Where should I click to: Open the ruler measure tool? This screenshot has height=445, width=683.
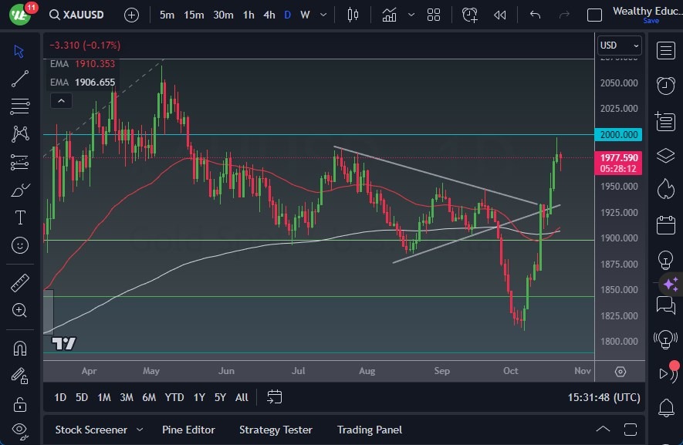pyautogui.click(x=20, y=283)
